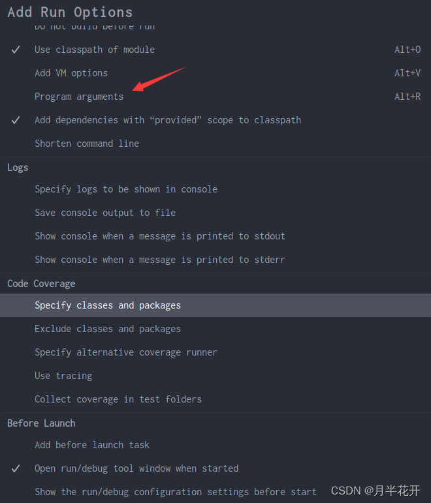Enable Save console output to file
The height and width of the screenshot is (503, 431).
(215, 213)
